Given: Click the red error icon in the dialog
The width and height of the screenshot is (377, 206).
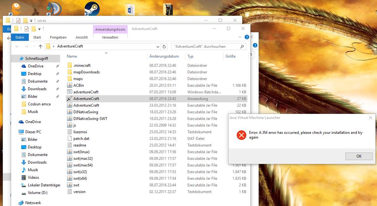Looking at the screenshot, I should click(242, 135).
